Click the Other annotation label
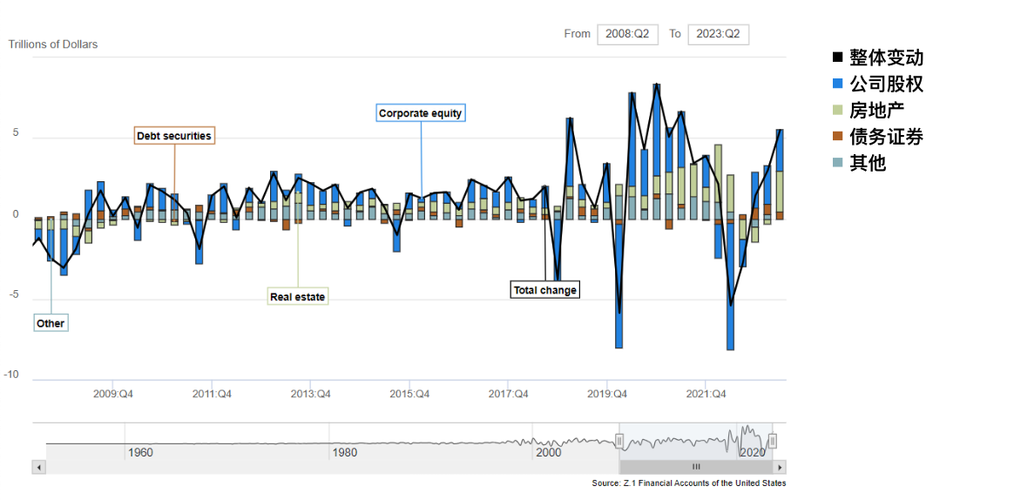Viewport: 1014px width, 500px height. (x=51, y=323)
